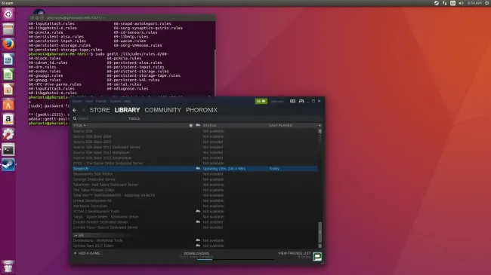Select The Talos Principle Editor row

tap(195, 190)
